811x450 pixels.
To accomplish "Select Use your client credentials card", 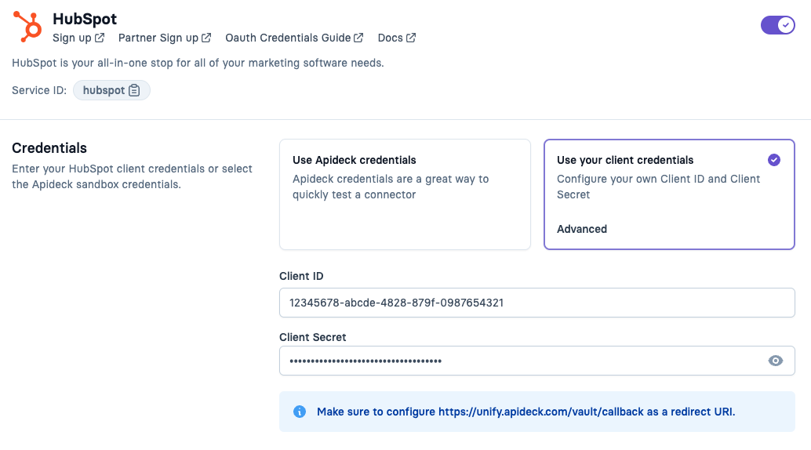I will coord(669,194).
